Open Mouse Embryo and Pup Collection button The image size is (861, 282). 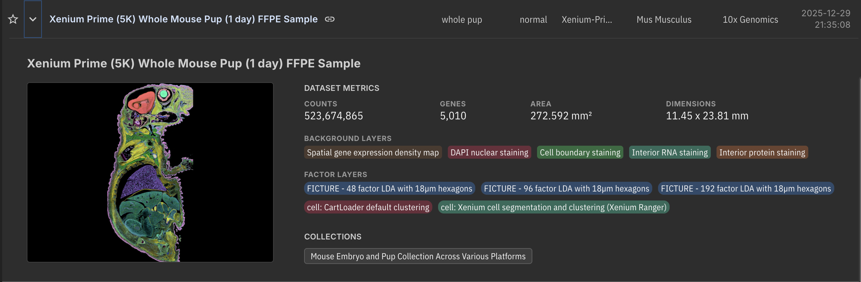[x=418, y=256]
